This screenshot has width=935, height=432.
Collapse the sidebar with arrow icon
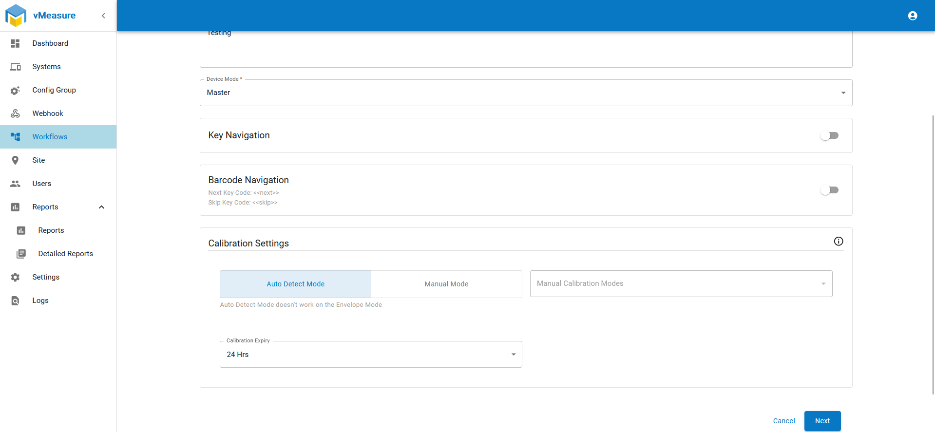(103, 16)
